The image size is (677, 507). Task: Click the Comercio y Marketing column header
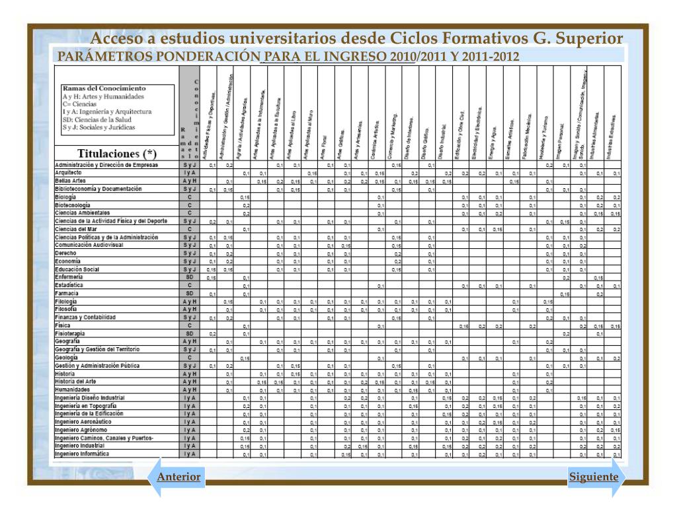[394, 137]
